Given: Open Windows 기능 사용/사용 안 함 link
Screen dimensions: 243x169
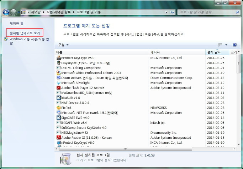Looking at the screenshot, I should click(x=29, y=41).
